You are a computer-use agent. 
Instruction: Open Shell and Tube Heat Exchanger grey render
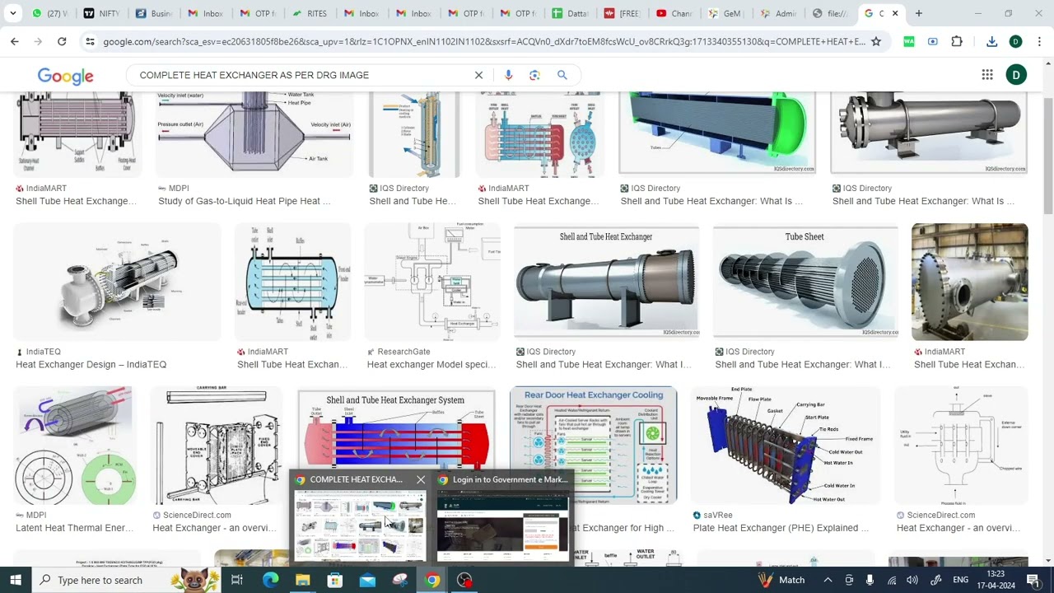(606, 282)
